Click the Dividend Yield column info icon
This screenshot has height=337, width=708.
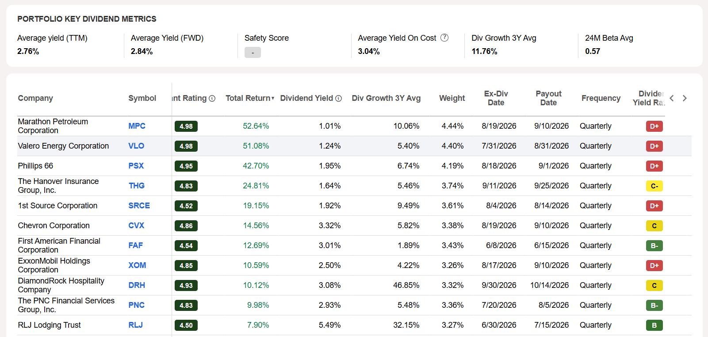tap(339, 99)
